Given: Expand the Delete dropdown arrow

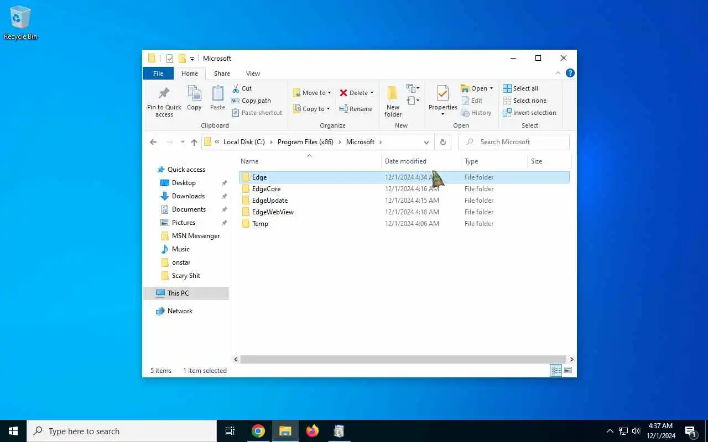Looking at the screenshot, I should click(x=372, y=93).
